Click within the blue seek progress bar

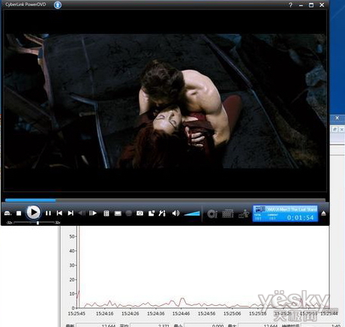[x=30, y=200]
